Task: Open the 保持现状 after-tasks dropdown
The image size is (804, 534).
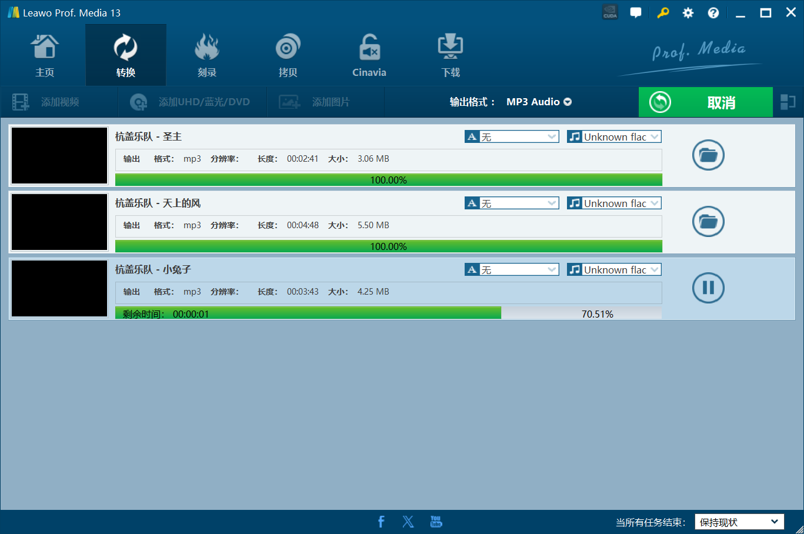Action: 739,522
